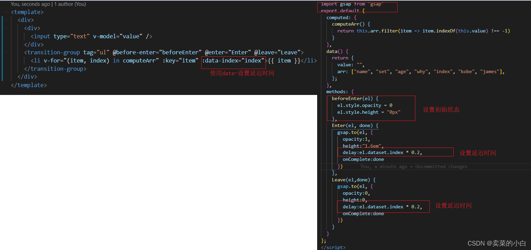The height and width of the screenshot is (250, 531).
Task: Click the closing </transition-group> tag
Action: click(55, 69)
